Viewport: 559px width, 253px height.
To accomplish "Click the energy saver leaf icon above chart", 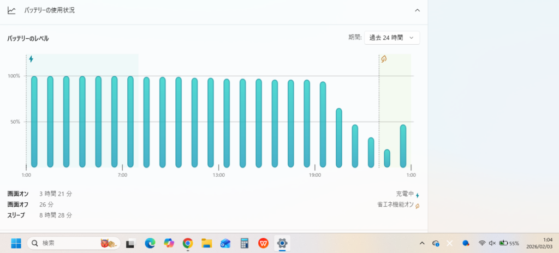I will (384, 59).
